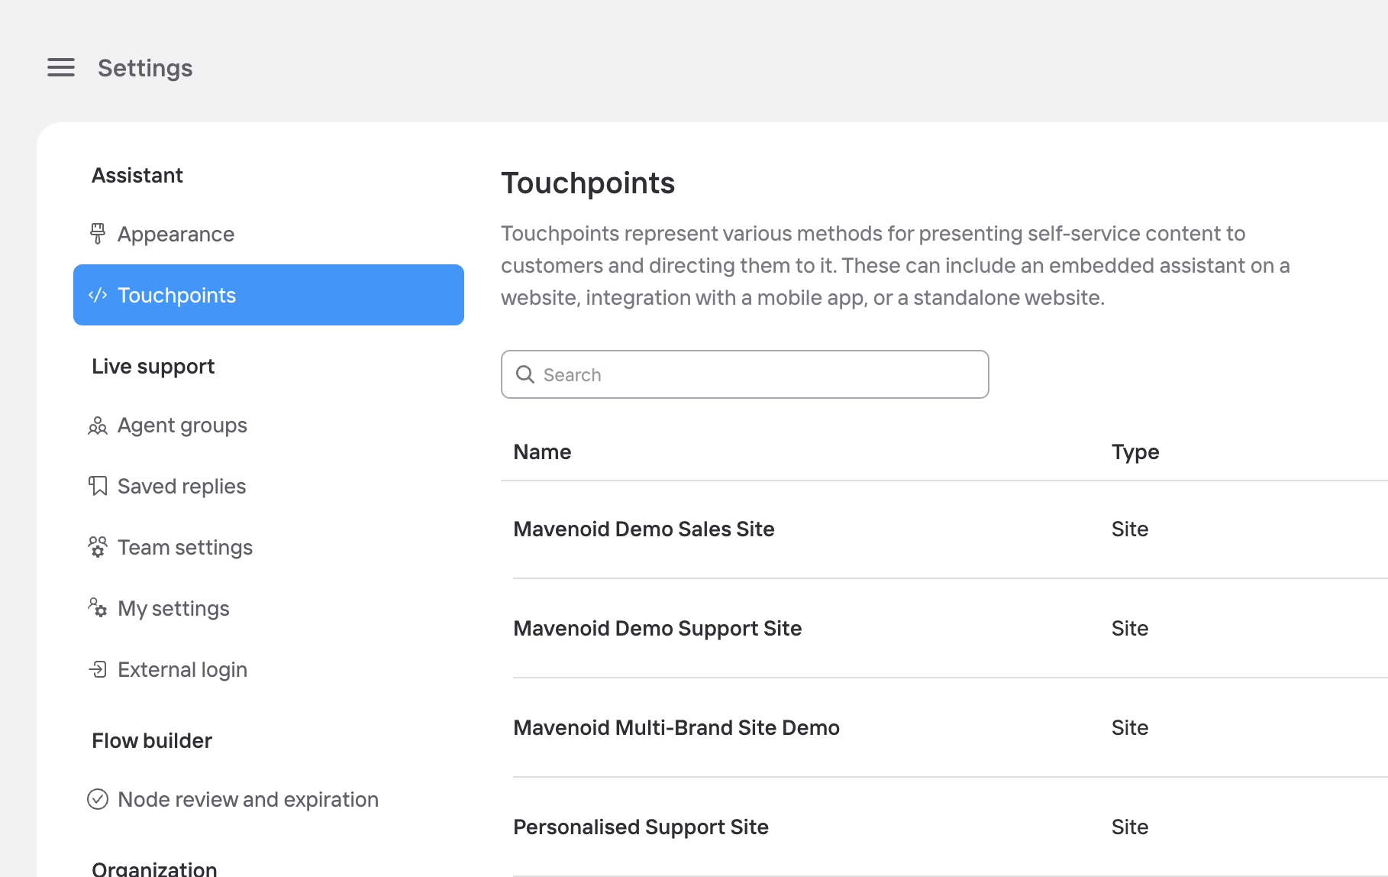Image resolution: width=1388 pixels, height=877 pixels.
Task: Open Node review and expiration
Action: (269, 799)
